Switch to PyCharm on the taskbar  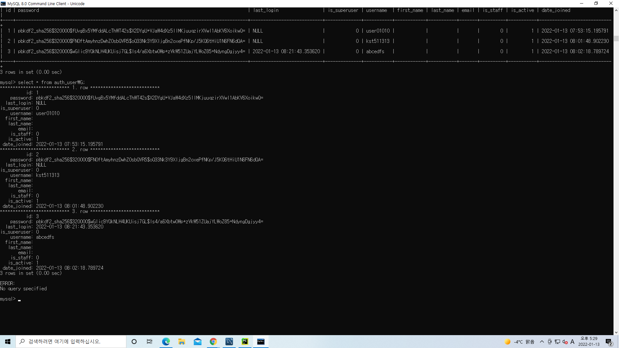pos(245,342)
